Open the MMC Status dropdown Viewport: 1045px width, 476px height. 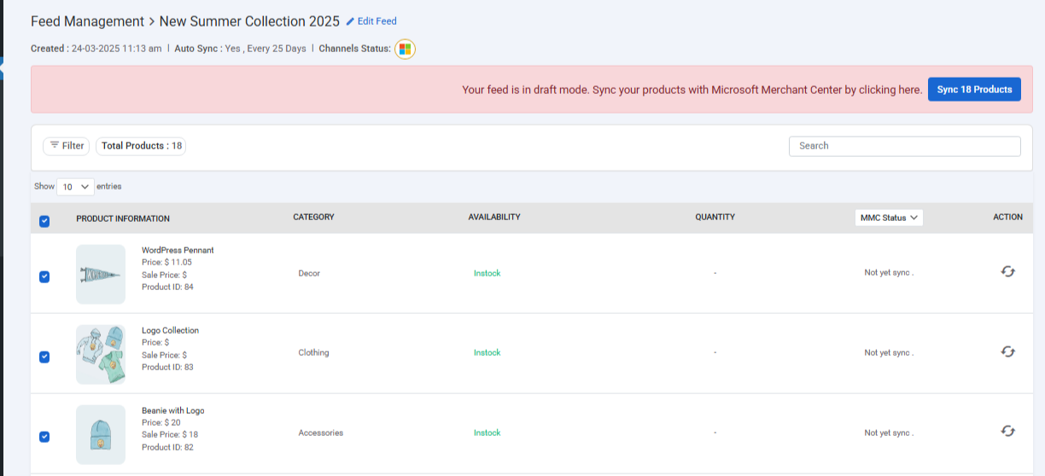point(889,218)
